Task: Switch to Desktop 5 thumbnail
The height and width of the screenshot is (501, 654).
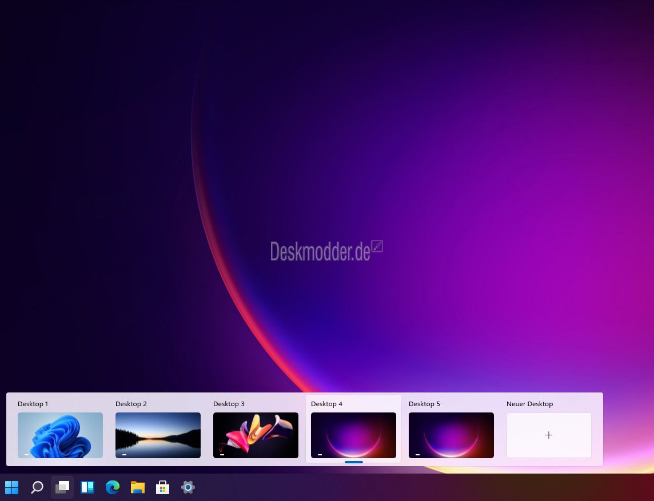Action: point(451,435)
